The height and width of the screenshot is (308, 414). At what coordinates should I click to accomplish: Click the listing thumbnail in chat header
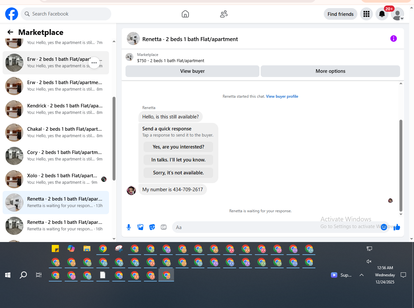click(x=133, y=38)
